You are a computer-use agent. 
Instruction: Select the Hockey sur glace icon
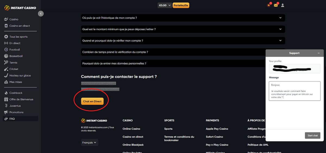[6, 76]
